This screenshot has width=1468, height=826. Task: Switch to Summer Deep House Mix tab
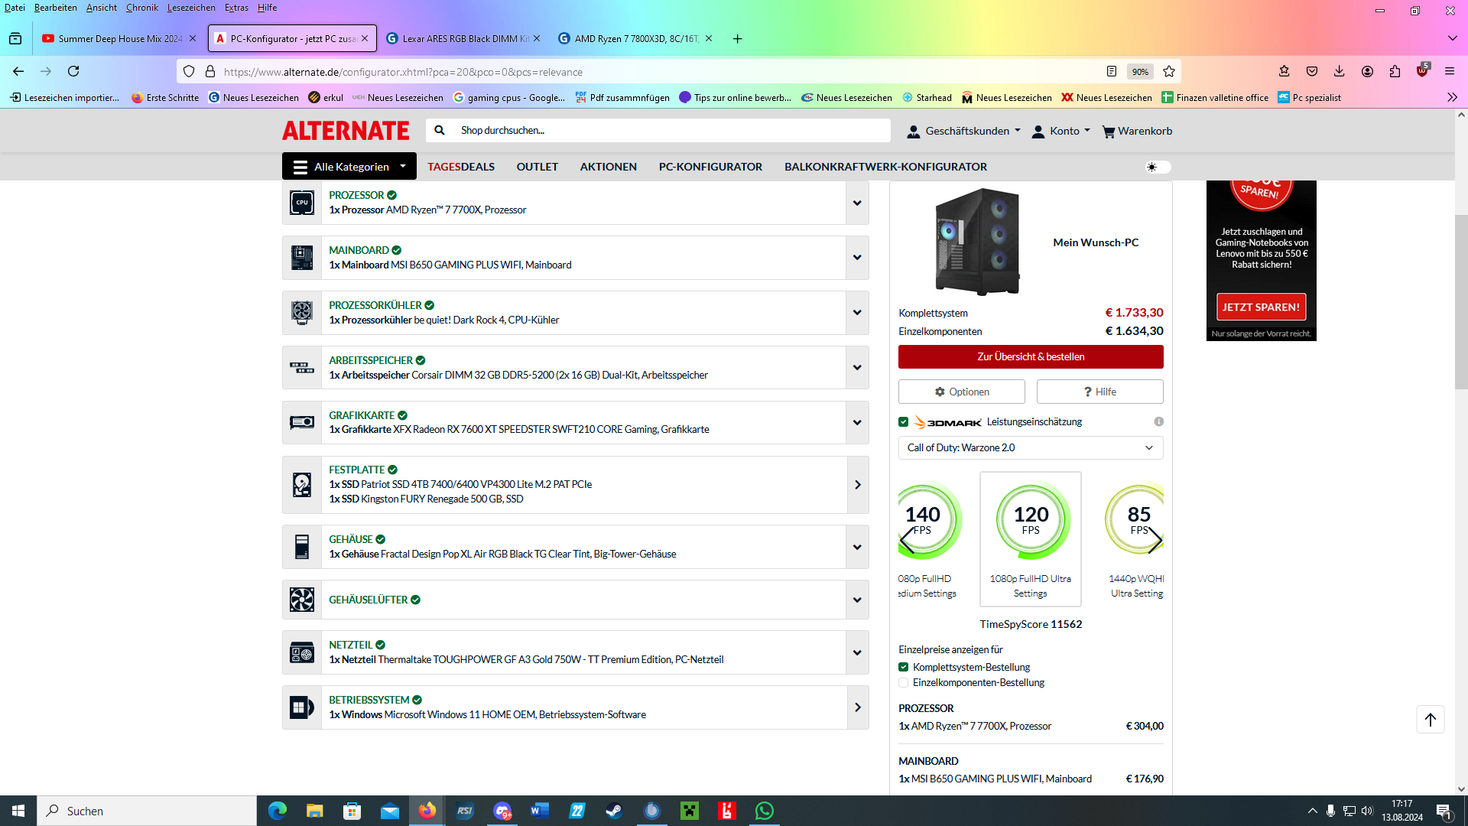pyautogui.click(x=119, y=38)
